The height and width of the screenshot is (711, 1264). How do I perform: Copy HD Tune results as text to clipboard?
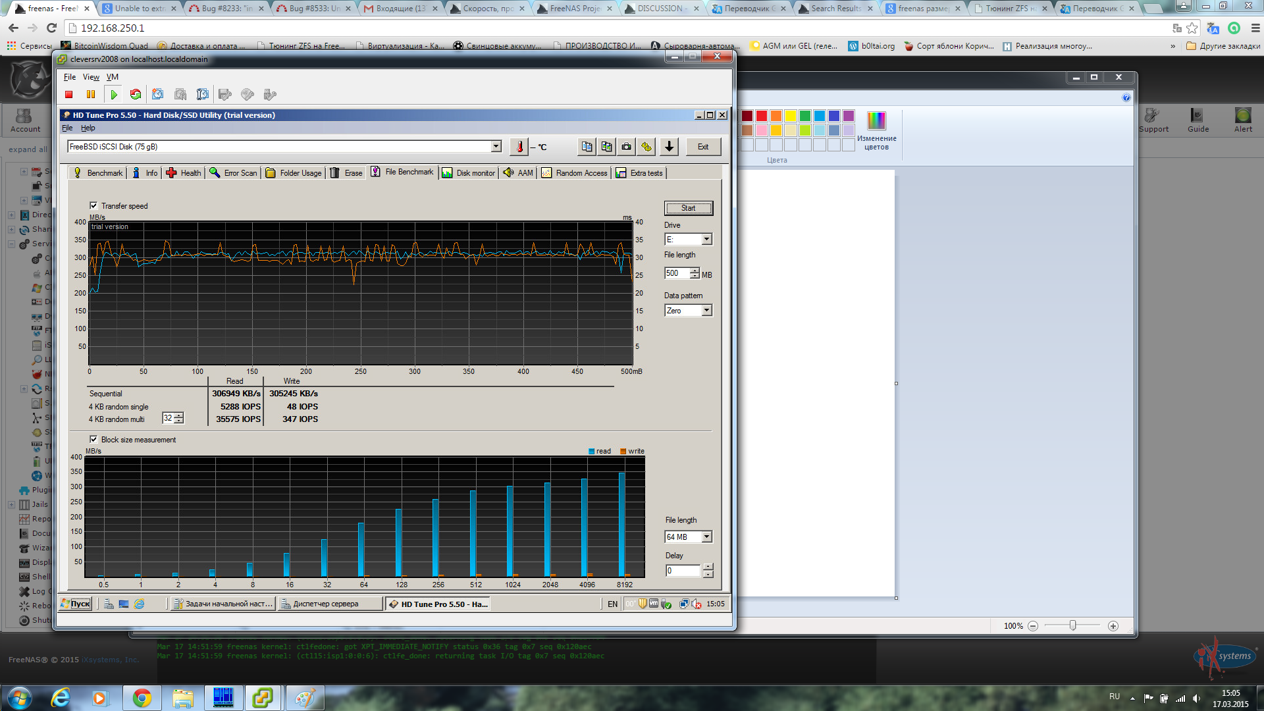[x=587, y=147]
